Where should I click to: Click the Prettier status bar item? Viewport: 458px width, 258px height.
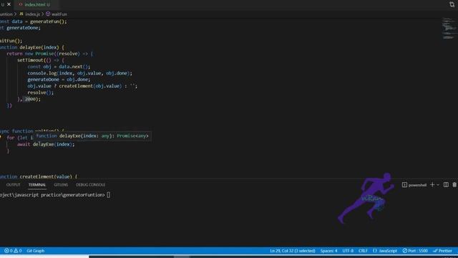[x=442, y=251]
